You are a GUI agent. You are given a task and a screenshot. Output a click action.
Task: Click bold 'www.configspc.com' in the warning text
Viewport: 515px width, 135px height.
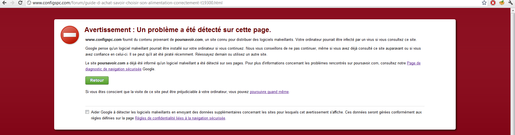tap(104, 40)
